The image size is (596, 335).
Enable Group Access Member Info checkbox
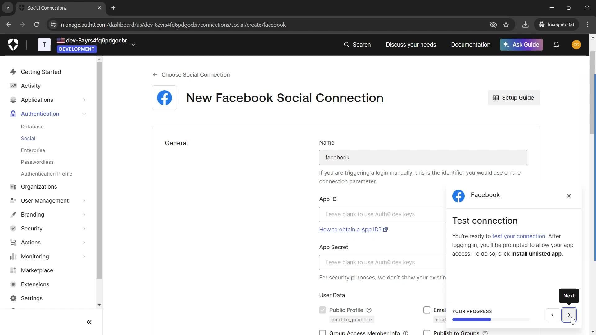(323, 333)
